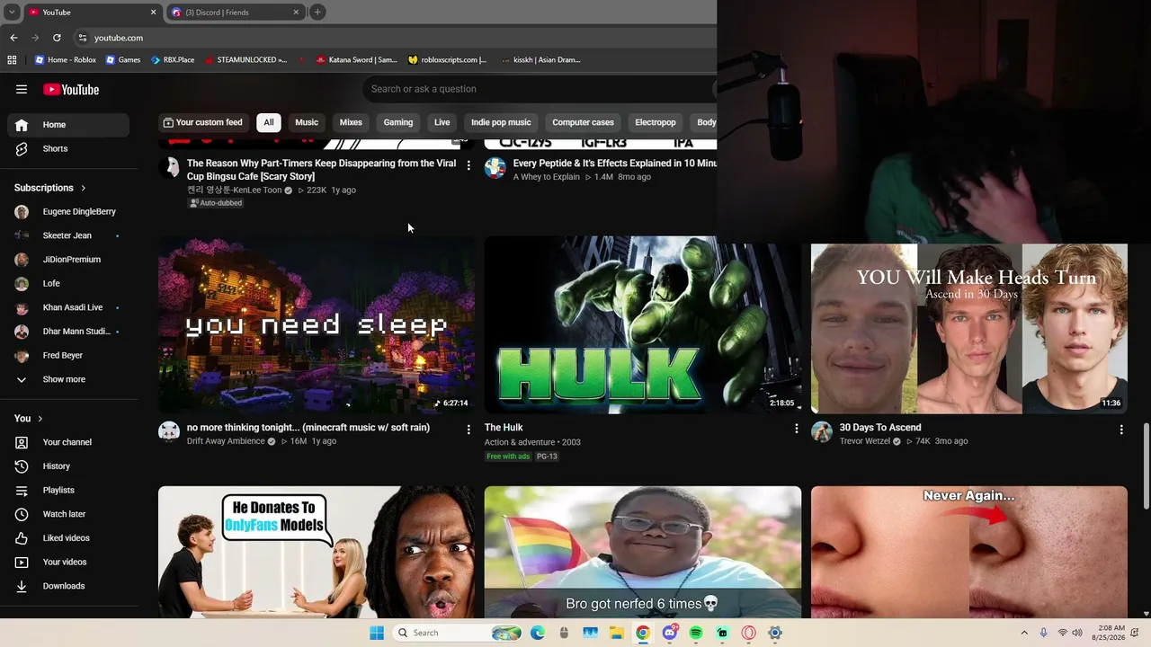
Task: Open more options for 30 Days To Ascend
Action: click(1121, 430)
